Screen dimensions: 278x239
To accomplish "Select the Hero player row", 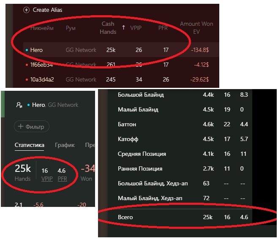I will (121, 50).
